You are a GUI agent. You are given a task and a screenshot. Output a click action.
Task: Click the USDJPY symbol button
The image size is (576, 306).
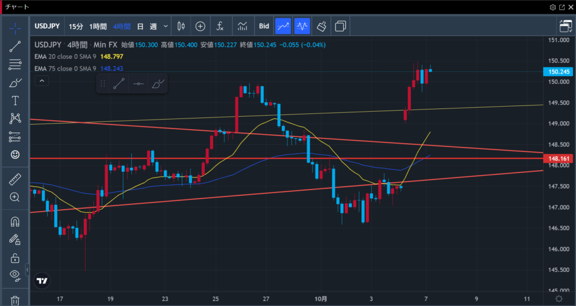[x=48, y=26]
